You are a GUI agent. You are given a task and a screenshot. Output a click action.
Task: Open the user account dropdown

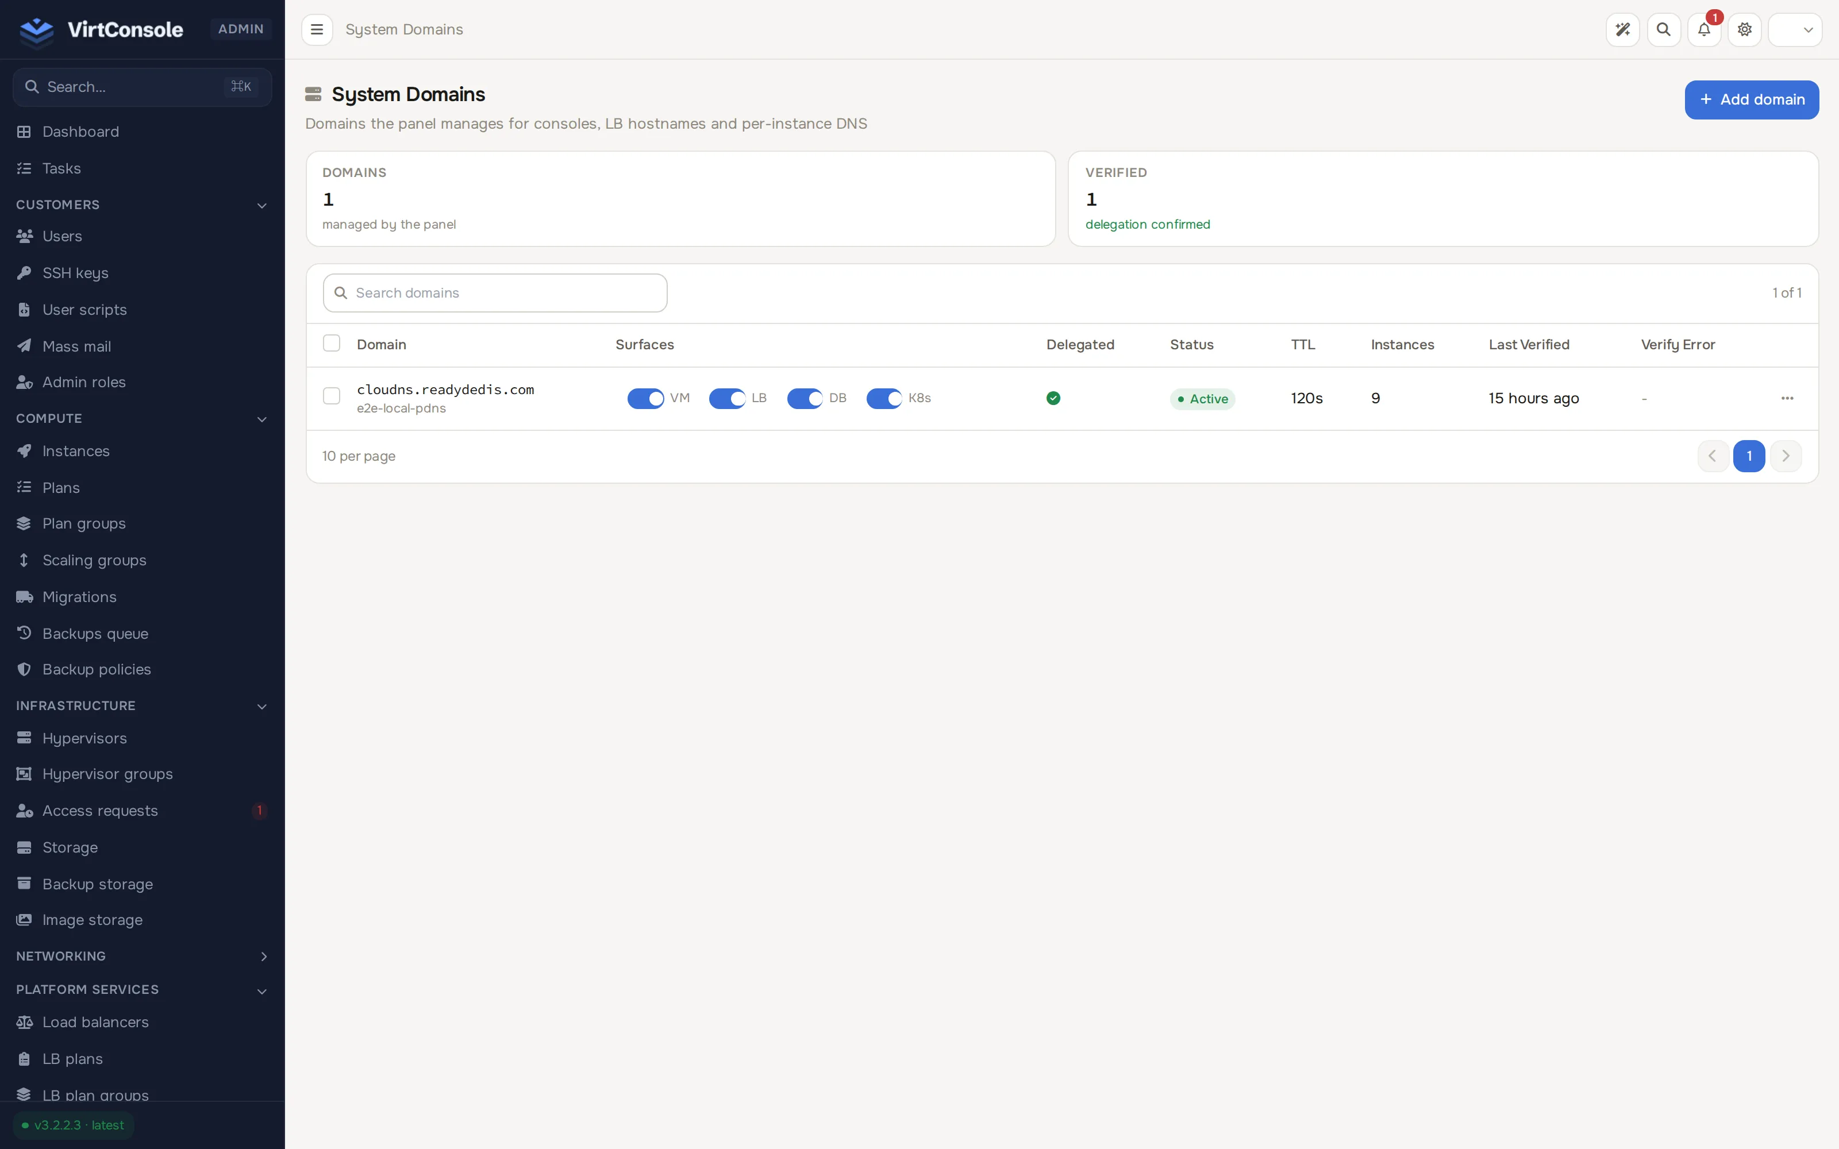pos(1795,30)
